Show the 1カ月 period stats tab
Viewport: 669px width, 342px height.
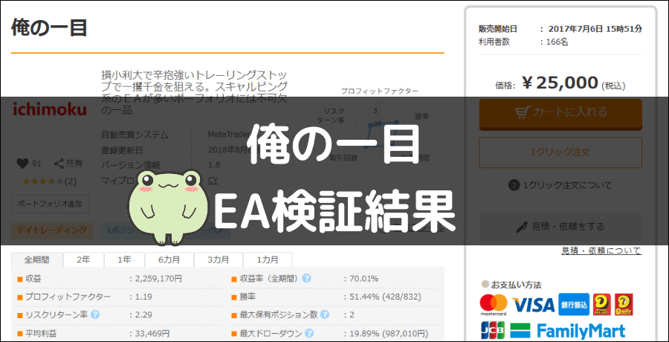click(x=268, y=260)
